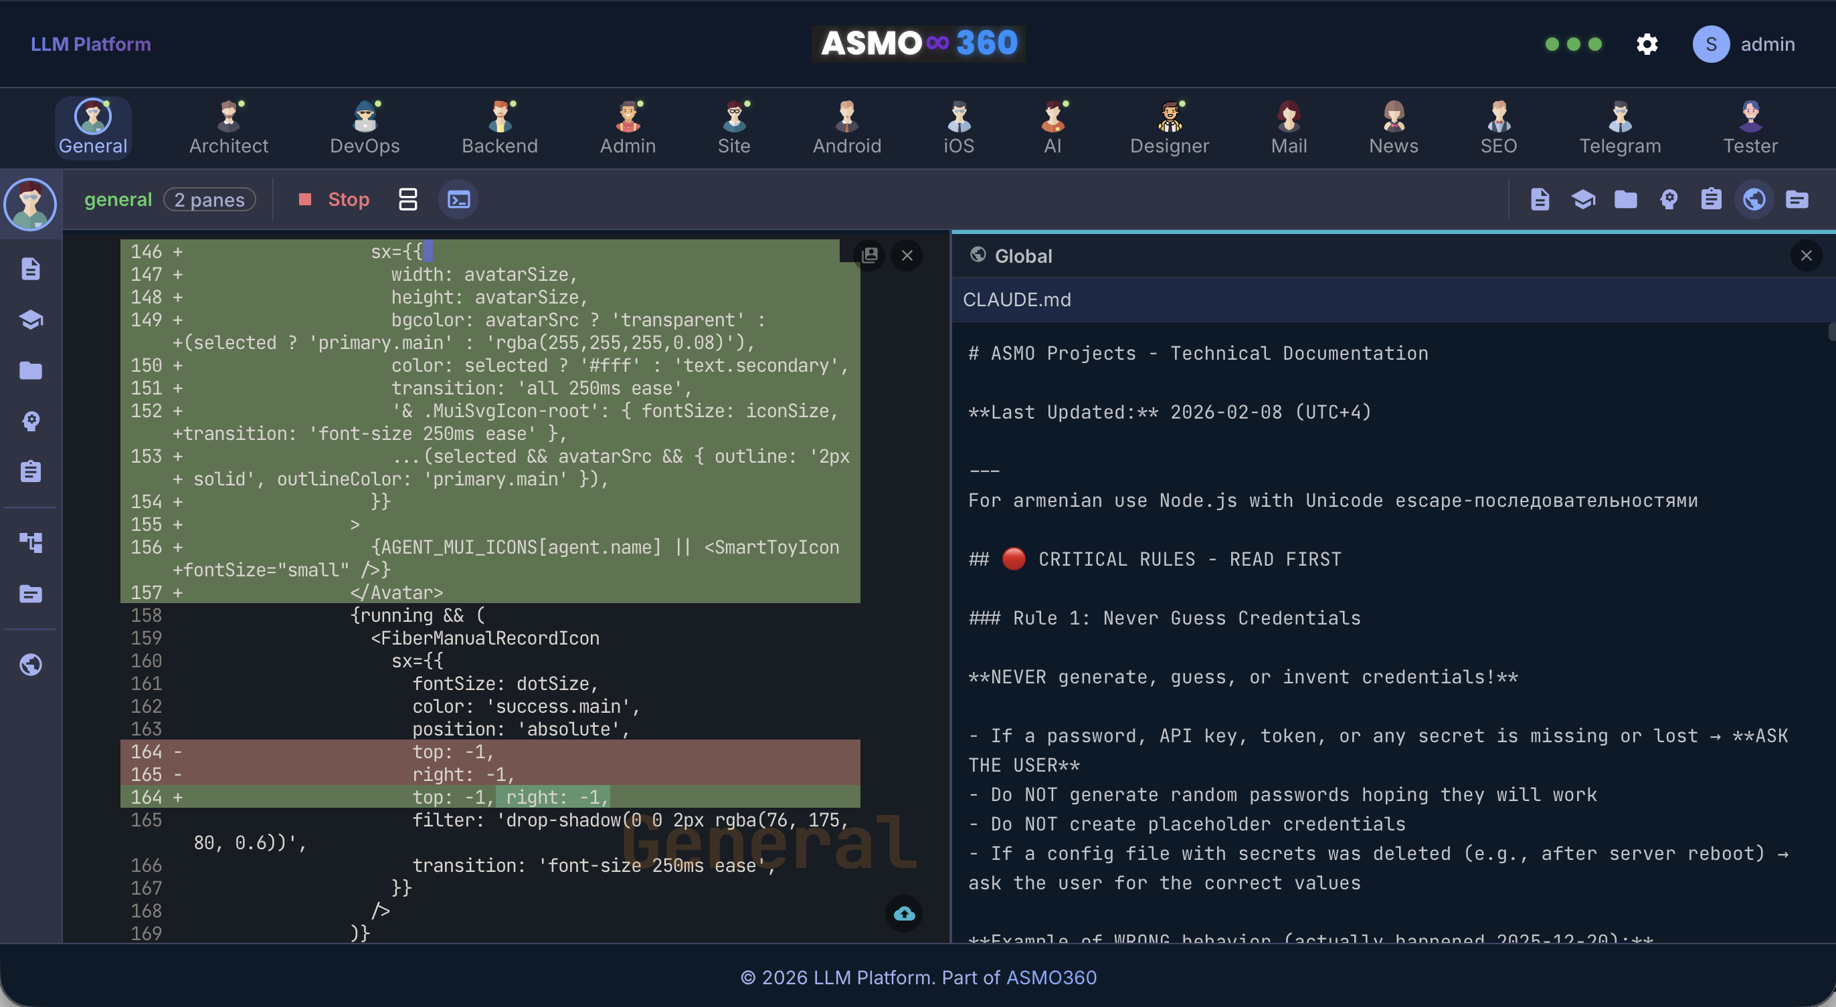Open the AI memory head-gear panel
The image size is (1836, 1007).
1669,199
